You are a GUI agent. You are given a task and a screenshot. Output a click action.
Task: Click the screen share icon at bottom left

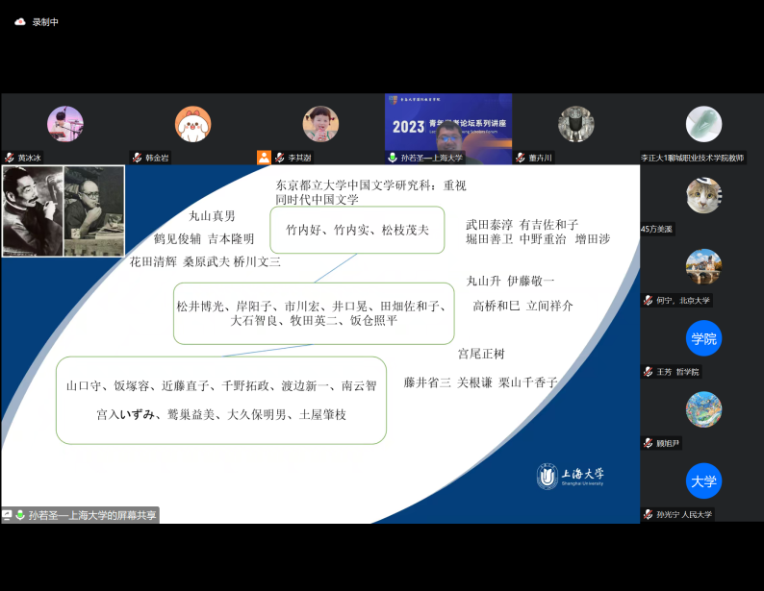pos(8,515)
